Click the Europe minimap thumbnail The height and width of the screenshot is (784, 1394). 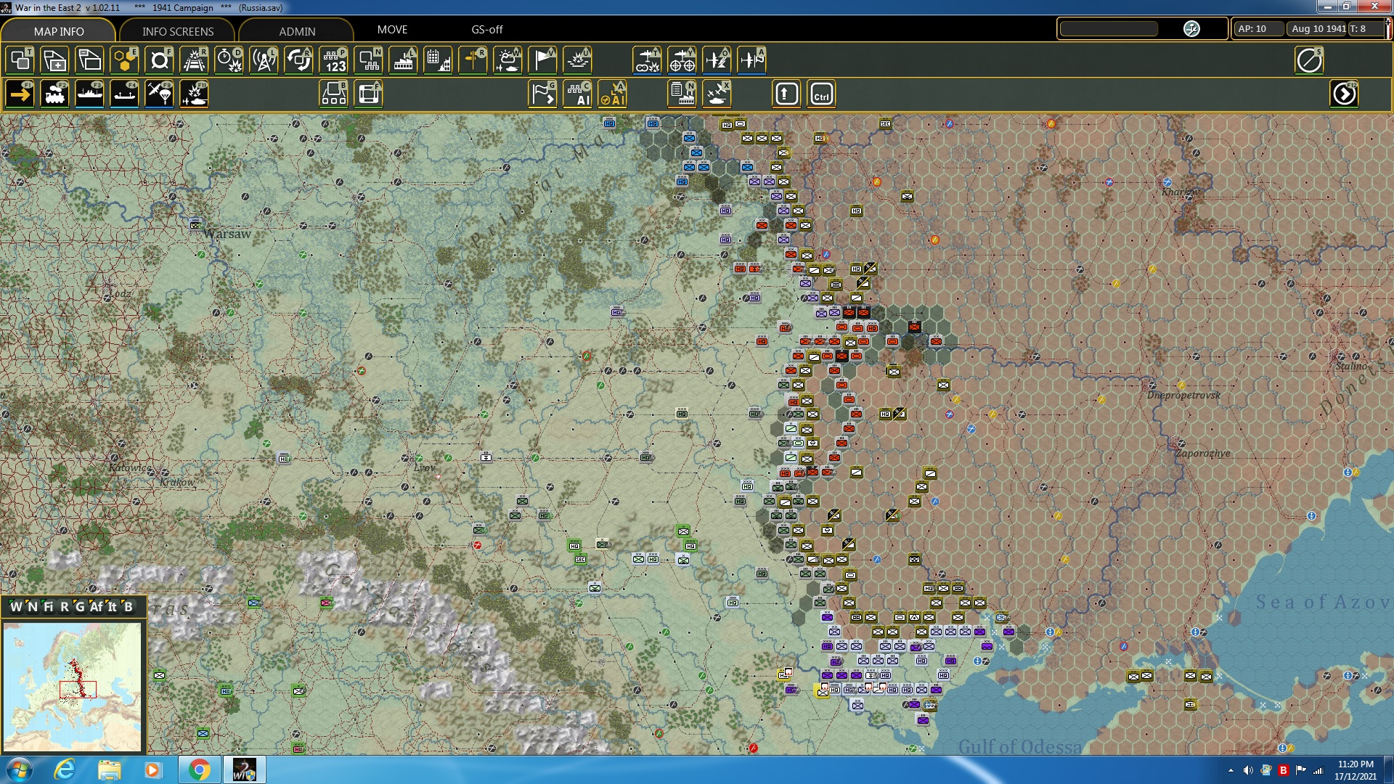[x=72, y=686]
